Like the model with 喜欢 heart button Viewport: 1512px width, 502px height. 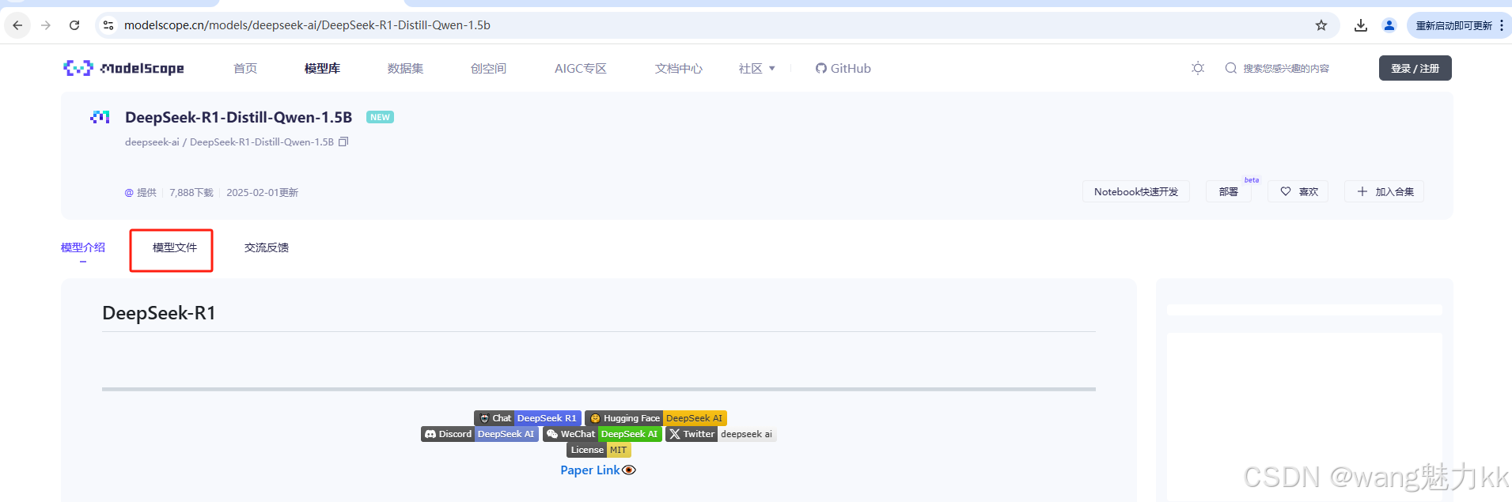pos(1298,191)
